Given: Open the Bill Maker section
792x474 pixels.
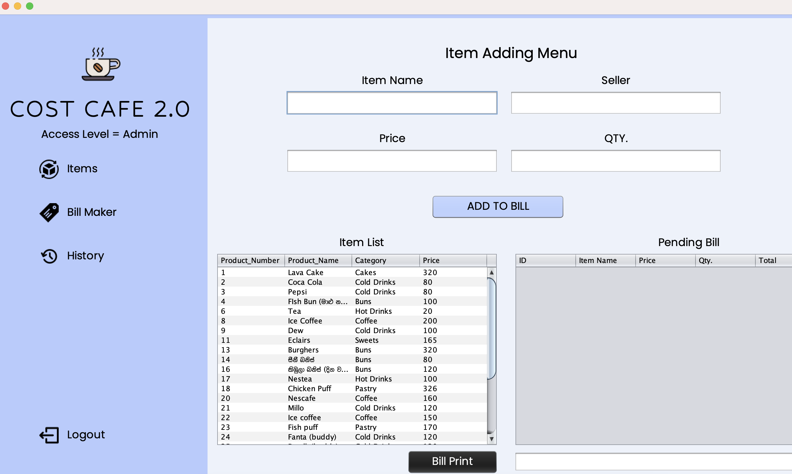Looking at the screenshot, I should tap(91, 212).
